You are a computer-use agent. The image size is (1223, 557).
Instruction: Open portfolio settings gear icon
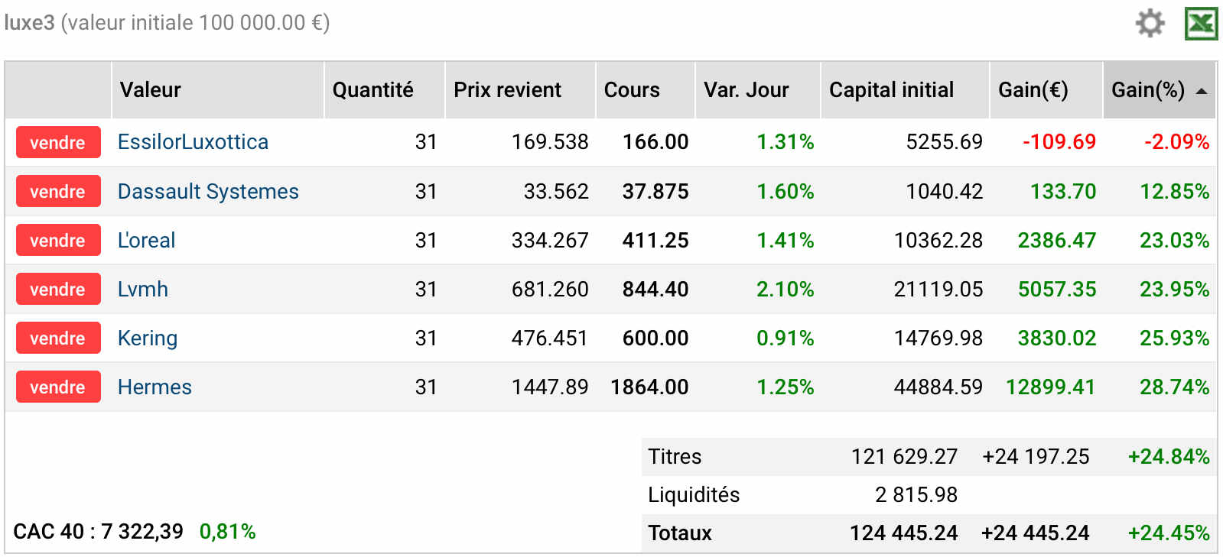[1150, 23]
